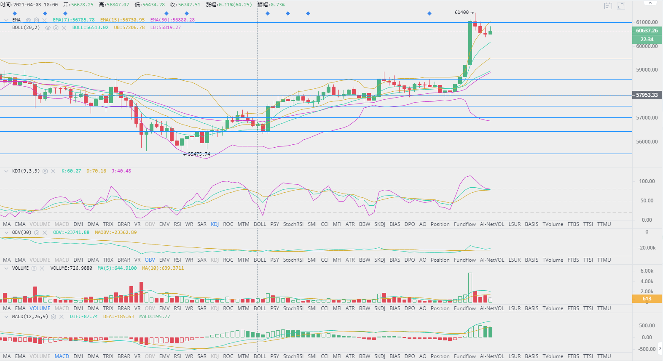Collapse the KDJ panel using its chevron

[6, 171]
